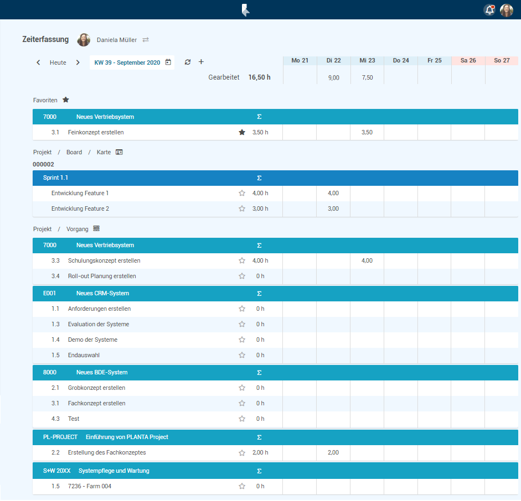The width and height of the screenshot is (521, 501).
Task: Mark Schulungskonzept erstellen as favorite
Action: pyautogui.click(x=242, y=260)
